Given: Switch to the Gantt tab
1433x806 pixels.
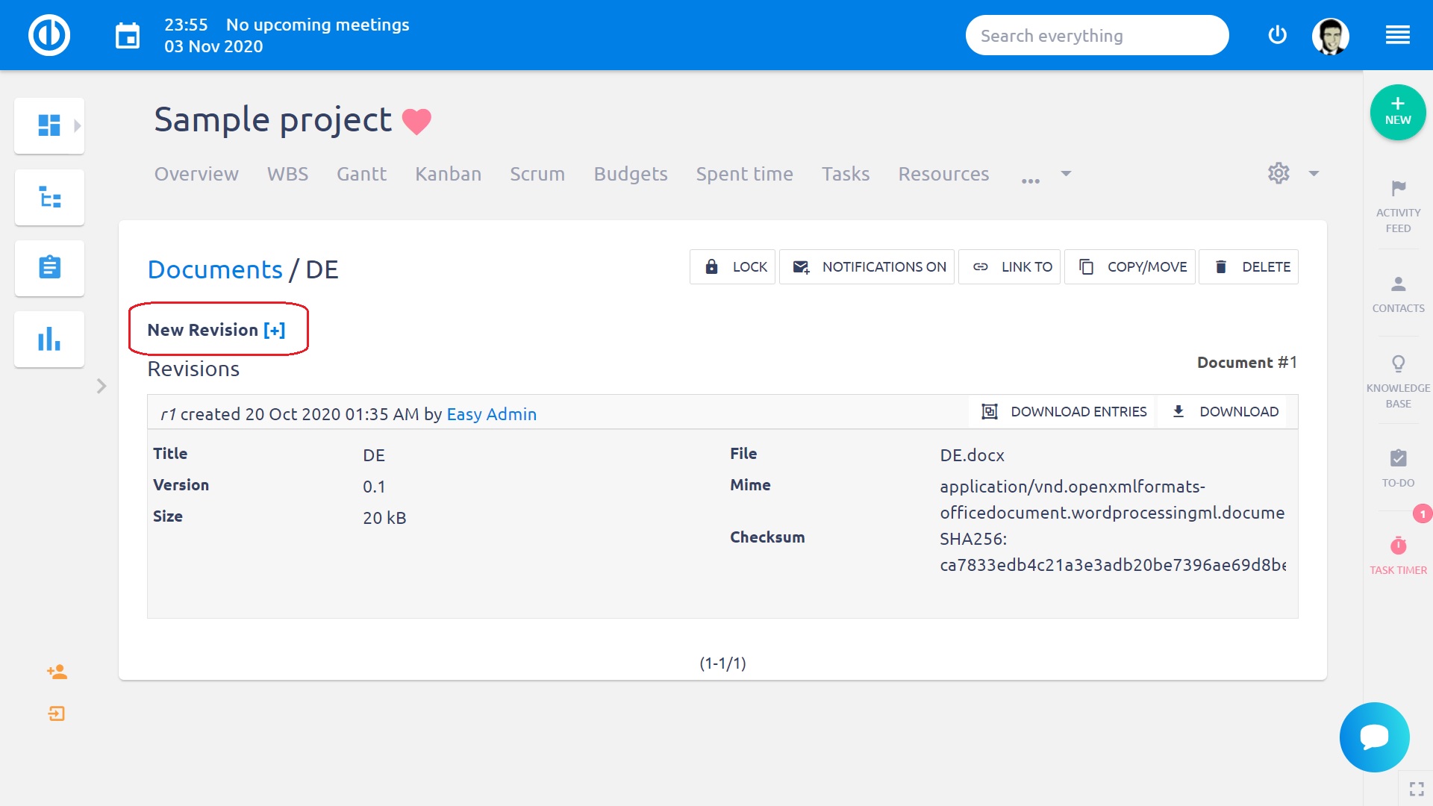Looking at the screenshot, I should (x=361, y=174).
